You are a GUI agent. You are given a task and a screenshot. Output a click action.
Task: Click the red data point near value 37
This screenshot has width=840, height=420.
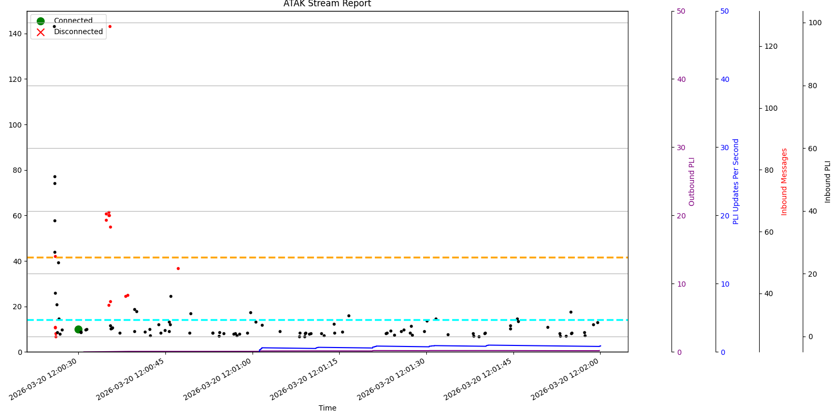178,268
